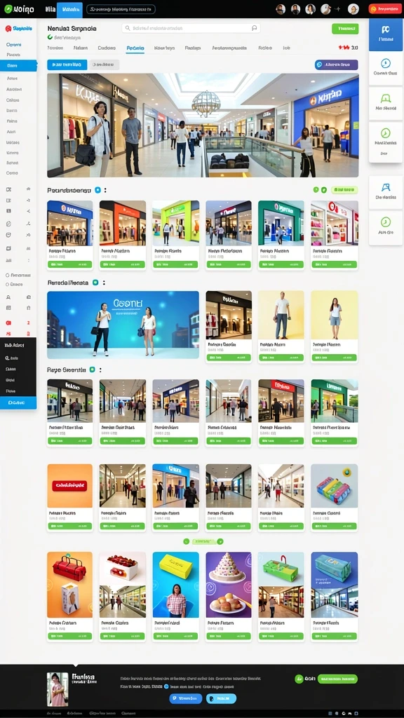This screenshot has width=404, height=718.
Task: Open the kebab menu of the first section heading
Action: tap(105, 189)
